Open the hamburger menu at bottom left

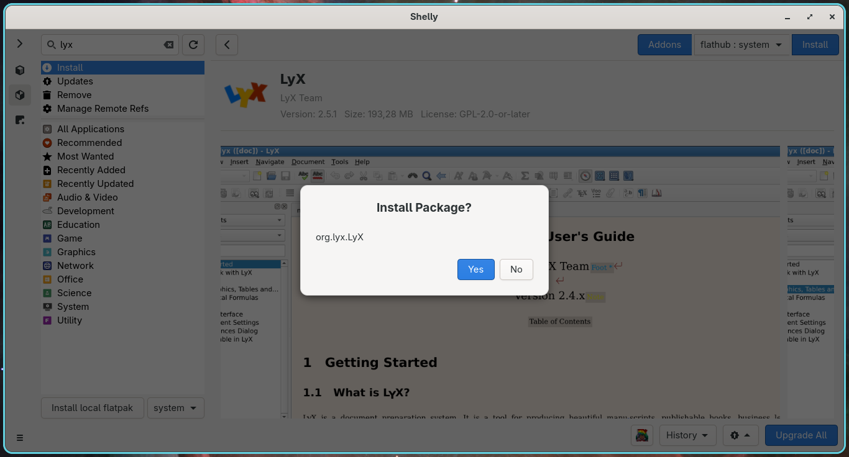(x=20, y=438)
